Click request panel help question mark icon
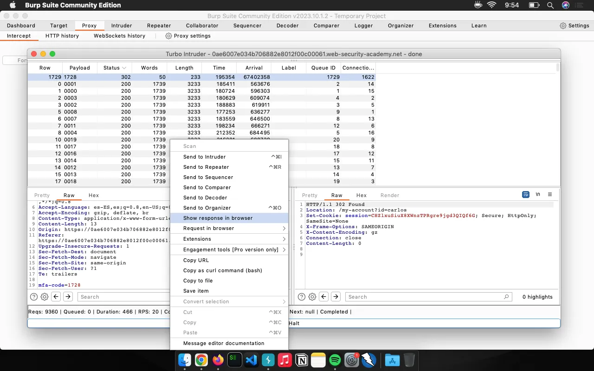This screenshot has height=371, width=594. coord(34,297)
